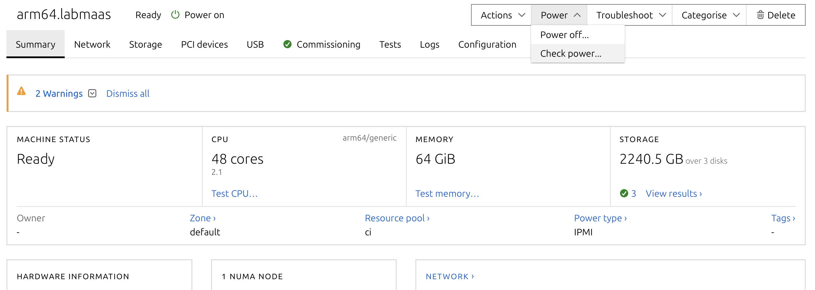Expand warnings with the chevron box icon
The height and width of the screenshot is (290, 815).
(x=92, y=94)
